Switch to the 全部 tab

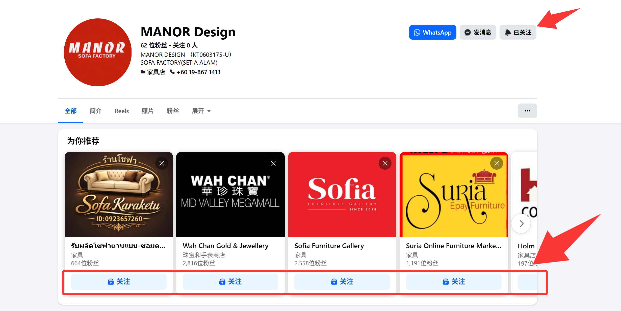(x=70, y=111)
